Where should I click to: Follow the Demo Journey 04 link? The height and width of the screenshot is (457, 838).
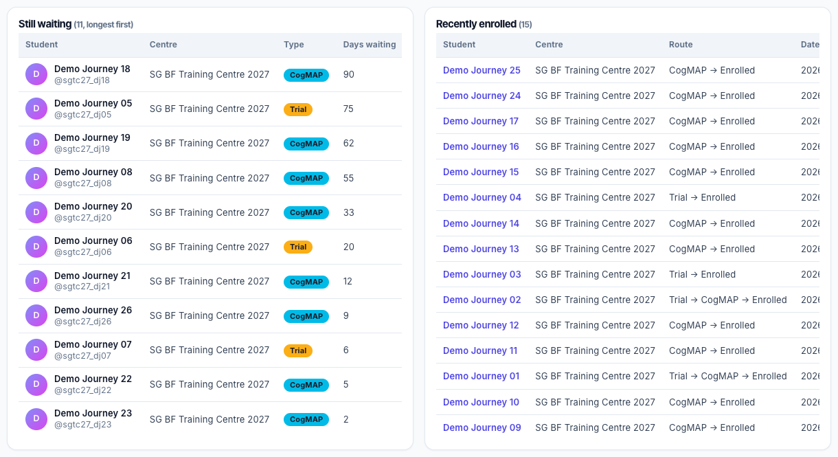point(482,197)
